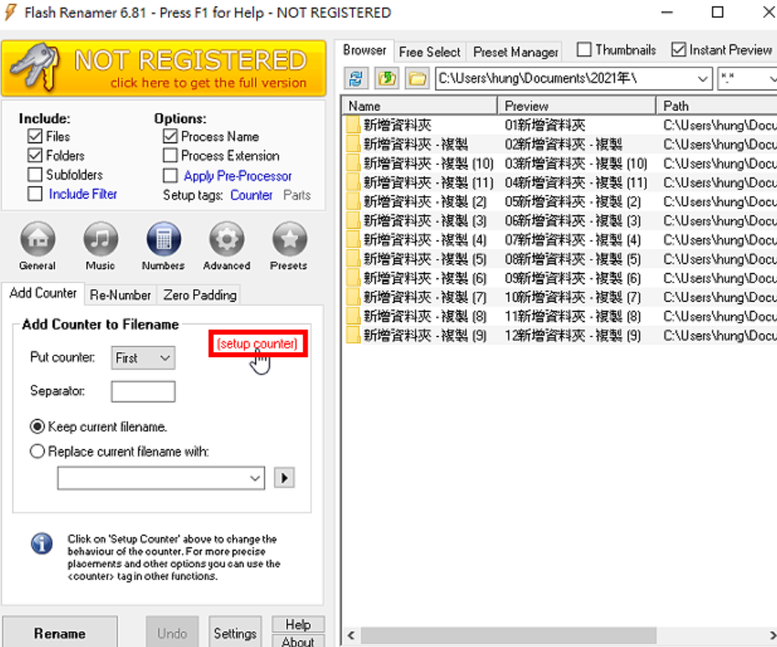Enable the Thumbnails checkbox

(584, 49)
